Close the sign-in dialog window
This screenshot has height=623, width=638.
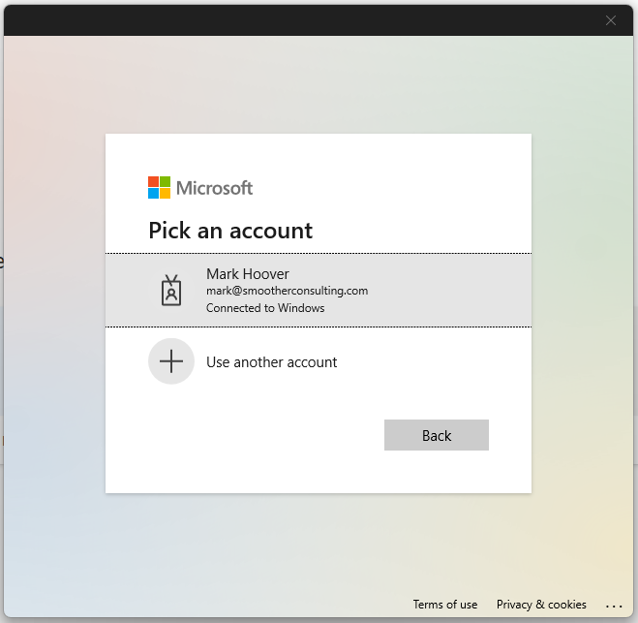610,20
